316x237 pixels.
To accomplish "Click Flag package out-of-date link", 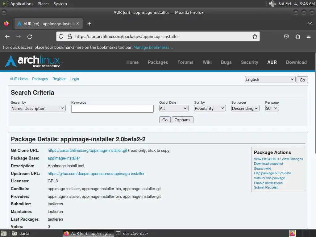I will 272,173.
